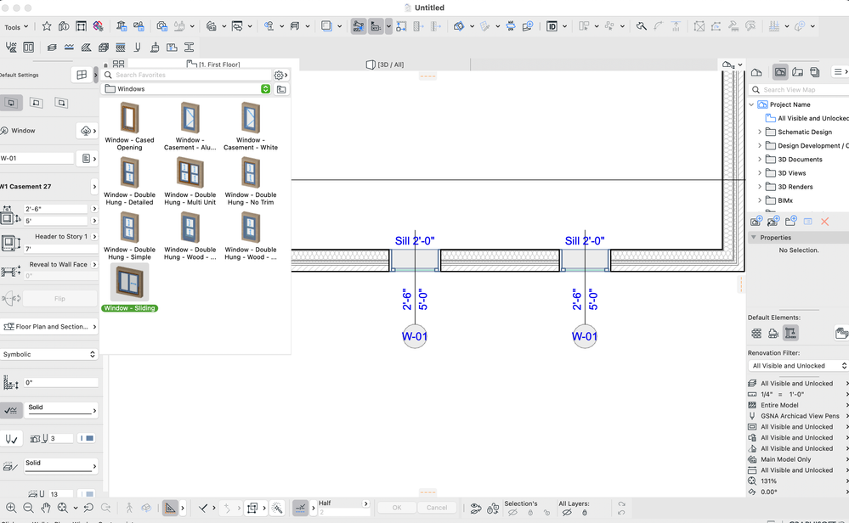The image size is (849, 523).
Task: Expand the 3D Renders folder
Action: pos(760,187)
